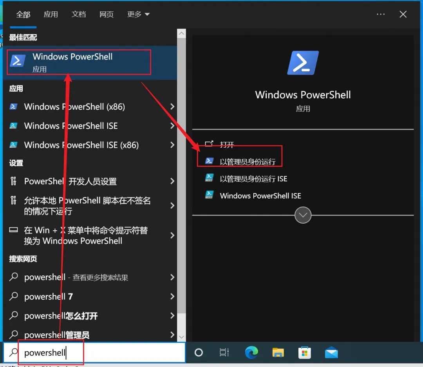Click scrollbar up arrow in results list
Screen dimensions: 423x367
[182, 33]
